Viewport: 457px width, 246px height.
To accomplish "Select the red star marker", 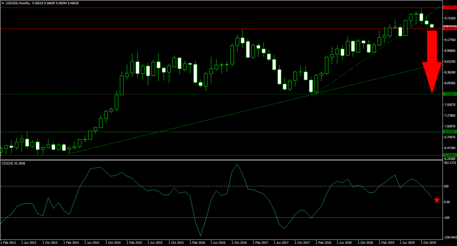I will (x=436, y=200).
